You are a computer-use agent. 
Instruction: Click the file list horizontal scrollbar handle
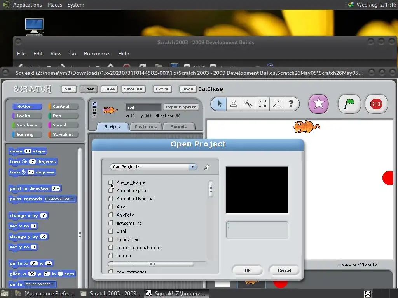(x=151, y=264)
